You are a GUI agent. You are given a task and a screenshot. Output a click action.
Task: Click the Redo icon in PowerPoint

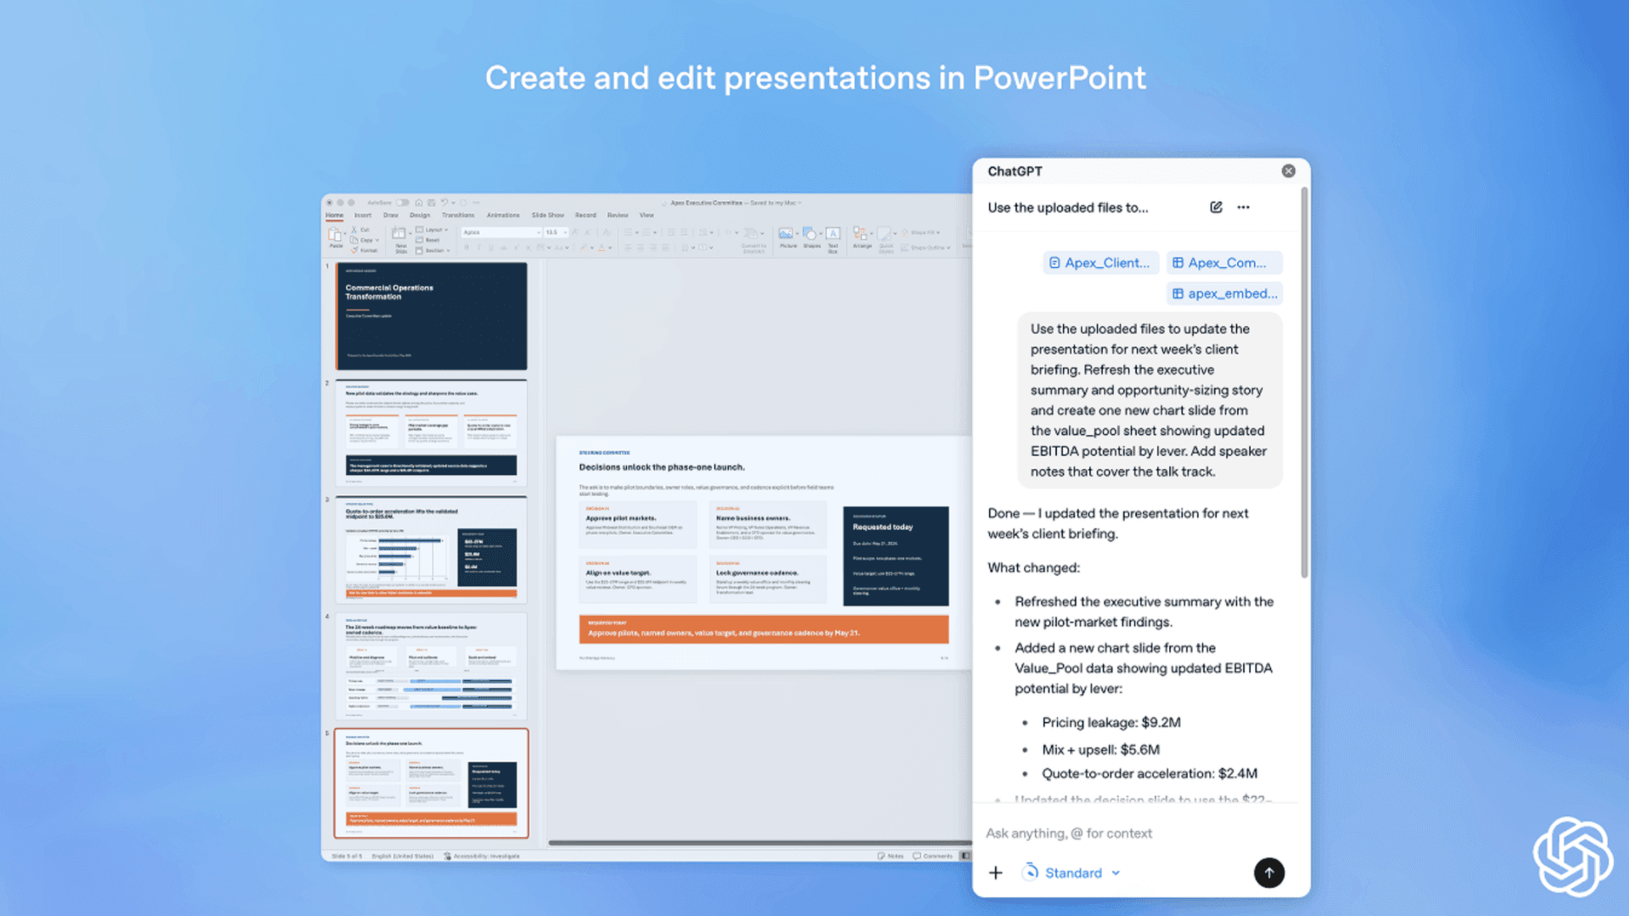pyautogui.click(x=463, y=203)
